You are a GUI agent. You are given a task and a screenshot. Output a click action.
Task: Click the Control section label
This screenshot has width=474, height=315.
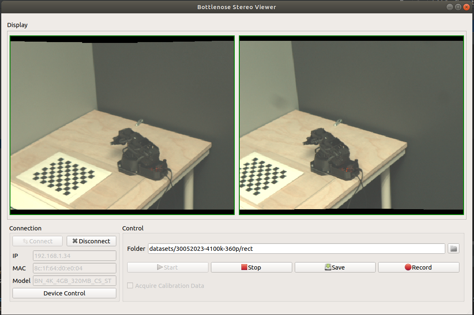point(133,228)
